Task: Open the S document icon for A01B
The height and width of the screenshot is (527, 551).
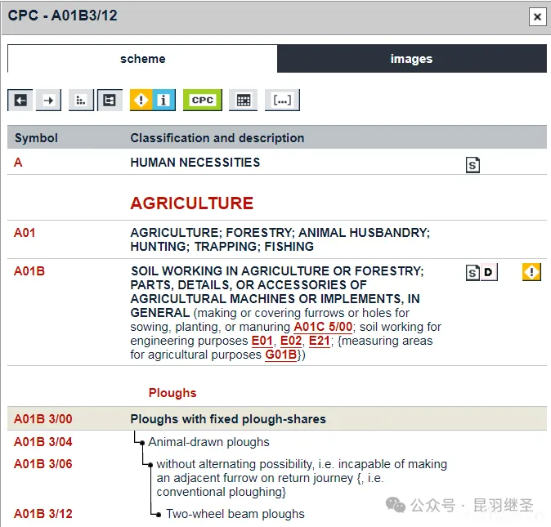Action: 473,273
